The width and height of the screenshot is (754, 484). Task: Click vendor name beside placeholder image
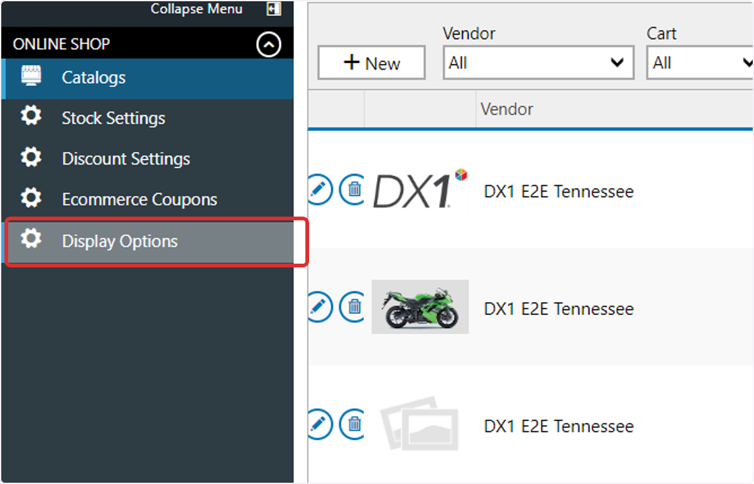click(559, 426)
